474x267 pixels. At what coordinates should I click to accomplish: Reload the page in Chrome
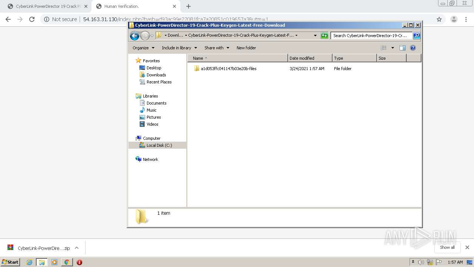point(32,19)
